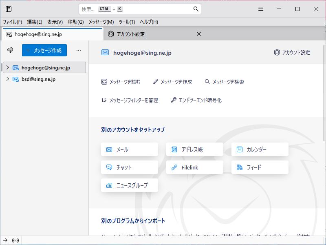Open the 表示(V) menu
326x245 pixels.
tap(55, 22)
